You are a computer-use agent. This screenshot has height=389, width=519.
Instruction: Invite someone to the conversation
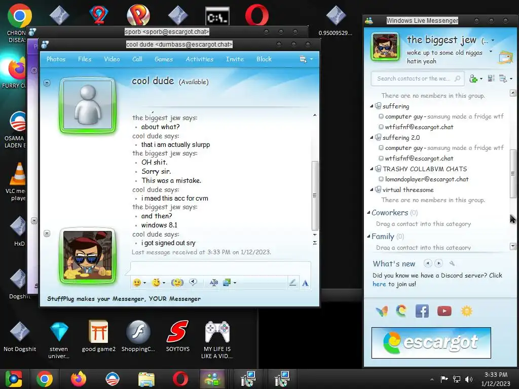[x=235, y=59]
